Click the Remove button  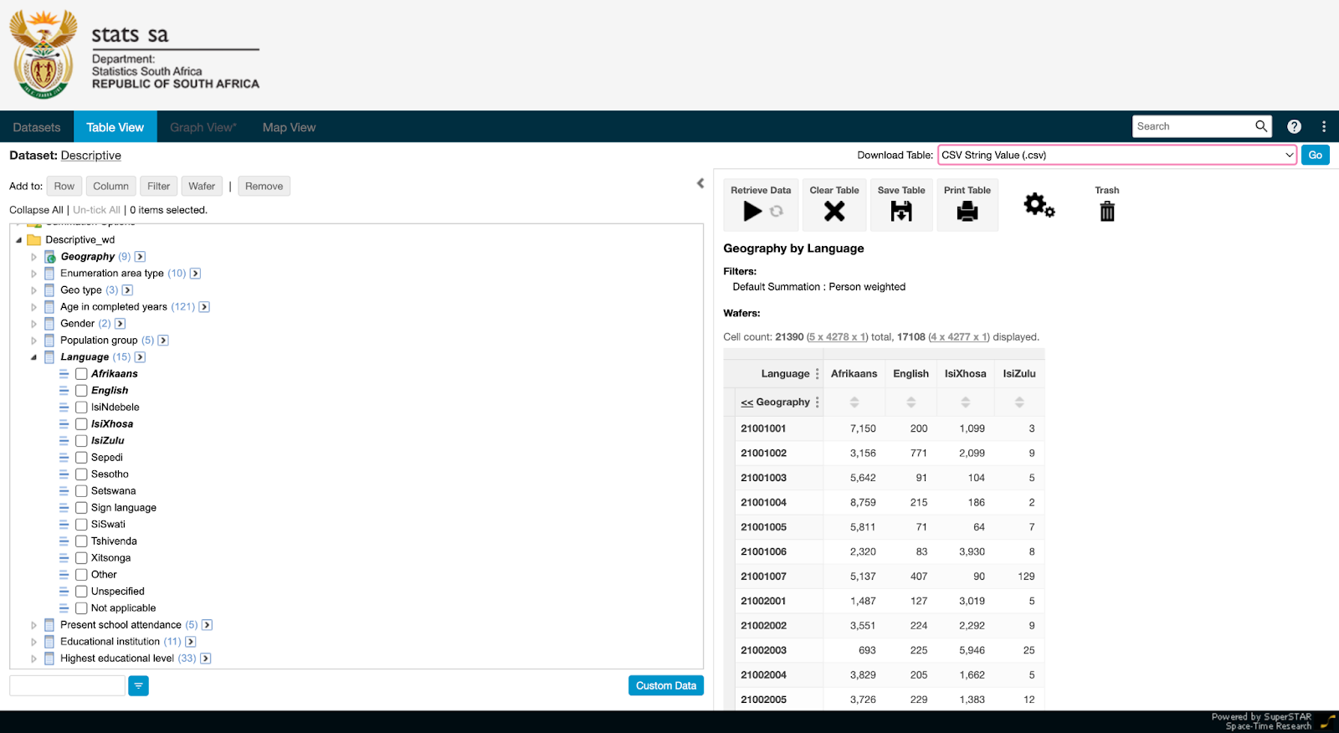(264, 186)
